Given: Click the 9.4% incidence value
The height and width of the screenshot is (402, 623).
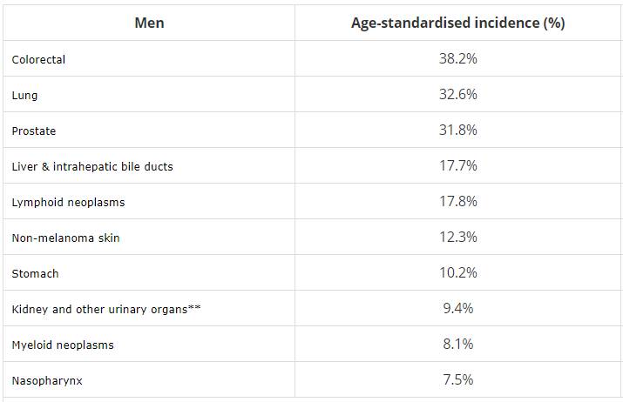Looking at the screenshot, I should [x=457, y=309].
